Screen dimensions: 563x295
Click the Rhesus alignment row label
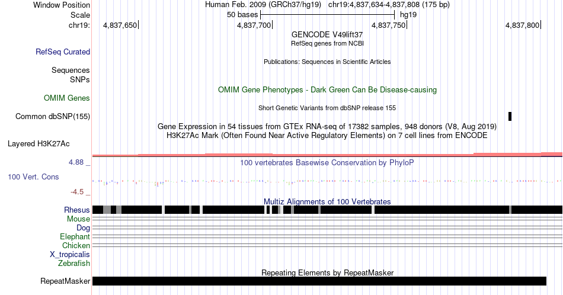pyautogui.click(x=77, y=210)
